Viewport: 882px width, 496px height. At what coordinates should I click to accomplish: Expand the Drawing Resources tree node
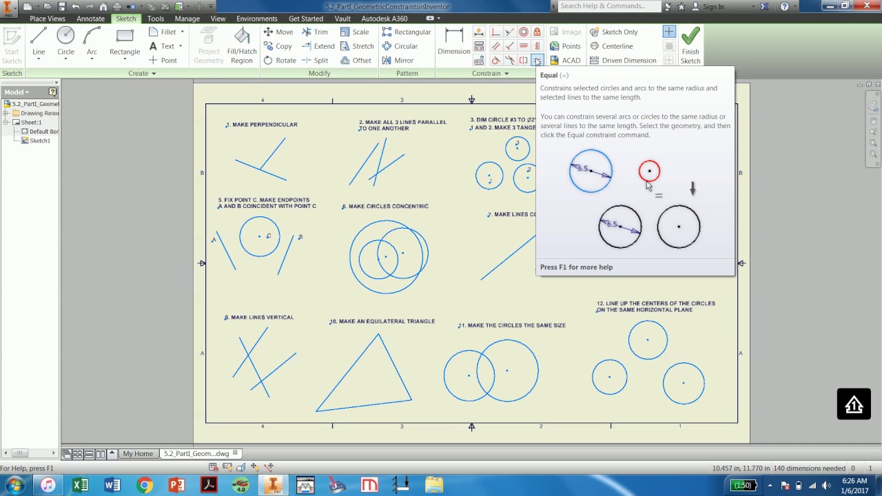(x=6, y=113)
